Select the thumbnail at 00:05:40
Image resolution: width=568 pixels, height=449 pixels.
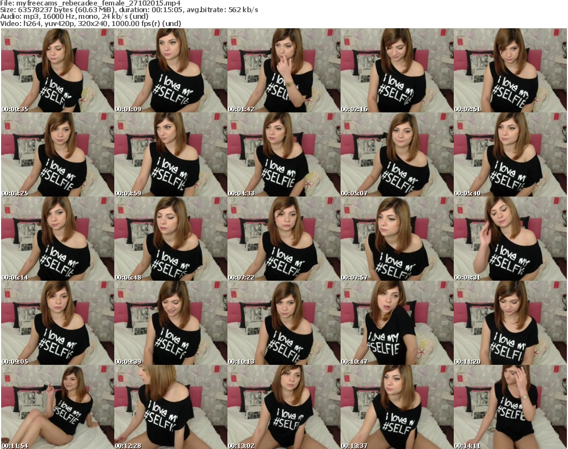[x=510, y=154]
